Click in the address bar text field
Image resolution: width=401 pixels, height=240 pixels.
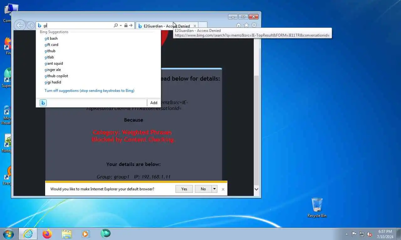coord(78,25)
